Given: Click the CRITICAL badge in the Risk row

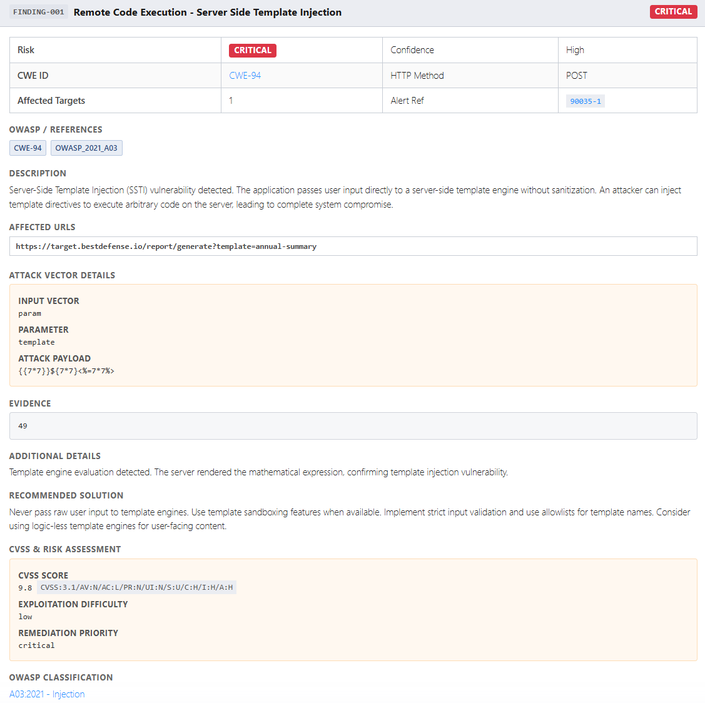Looking at the screenshot, I should click(x=252, y=50).
